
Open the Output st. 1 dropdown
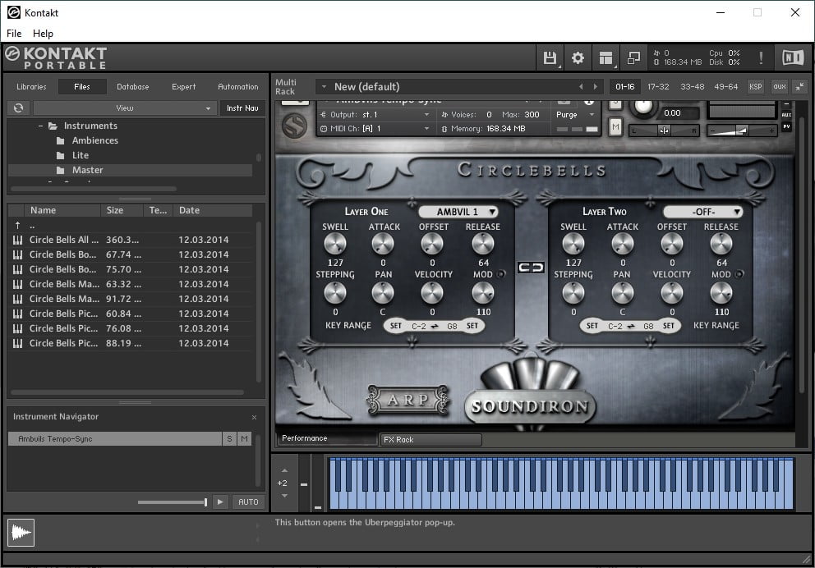[x=375, y=115]
